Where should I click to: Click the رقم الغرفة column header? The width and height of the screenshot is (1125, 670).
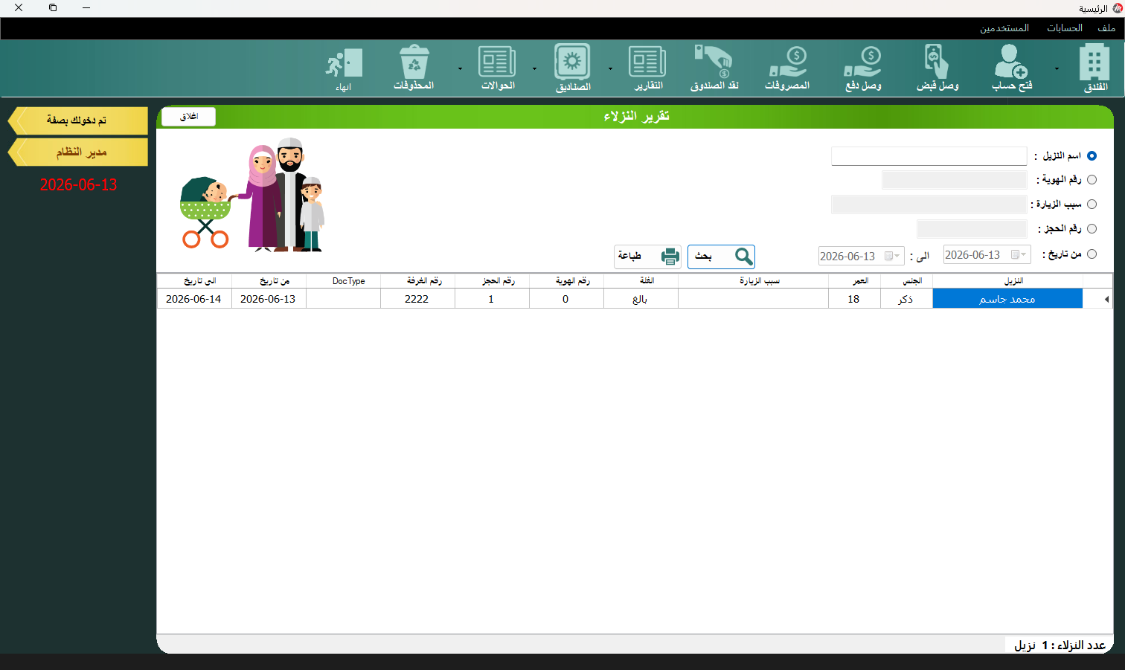(417, 281)
